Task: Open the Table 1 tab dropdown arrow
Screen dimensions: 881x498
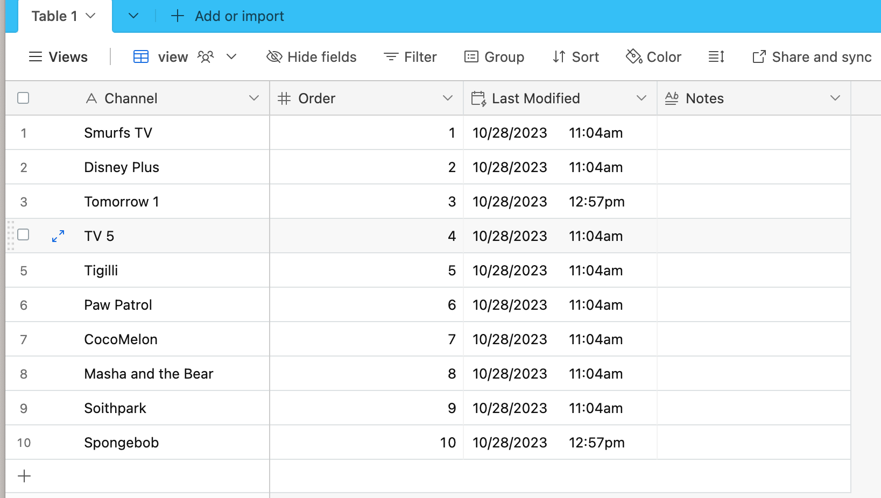Action: [x=90, y=16]
